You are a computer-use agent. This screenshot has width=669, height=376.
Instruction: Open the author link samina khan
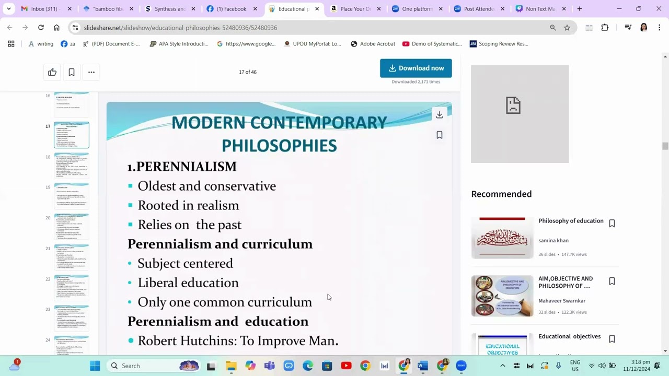pyautogui.click(x=553, y=241)
